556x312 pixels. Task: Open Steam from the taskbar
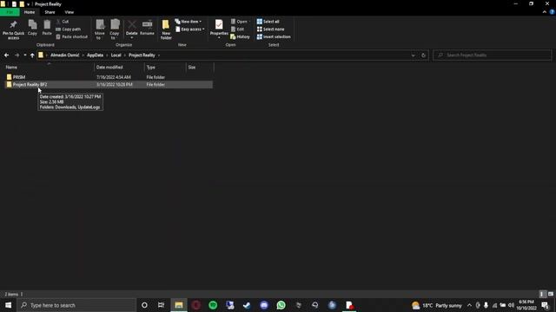(x=247, y=305)
